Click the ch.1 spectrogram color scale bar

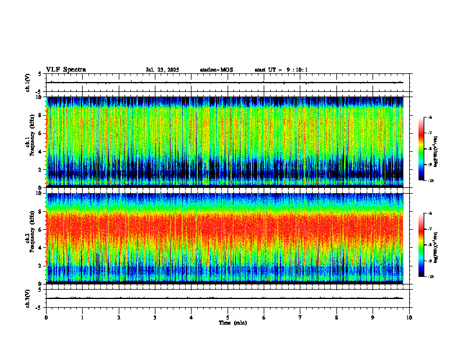pos(421,149)
